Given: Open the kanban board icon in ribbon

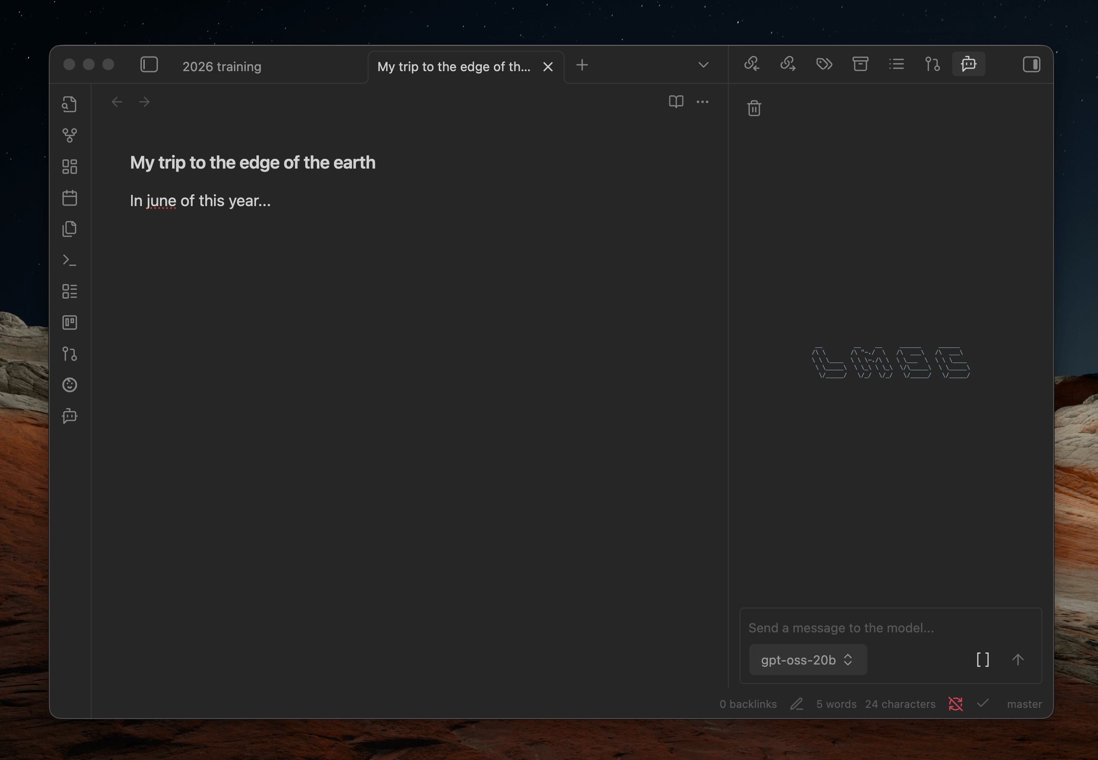Looking at the screenshot, I should point(70,323).
